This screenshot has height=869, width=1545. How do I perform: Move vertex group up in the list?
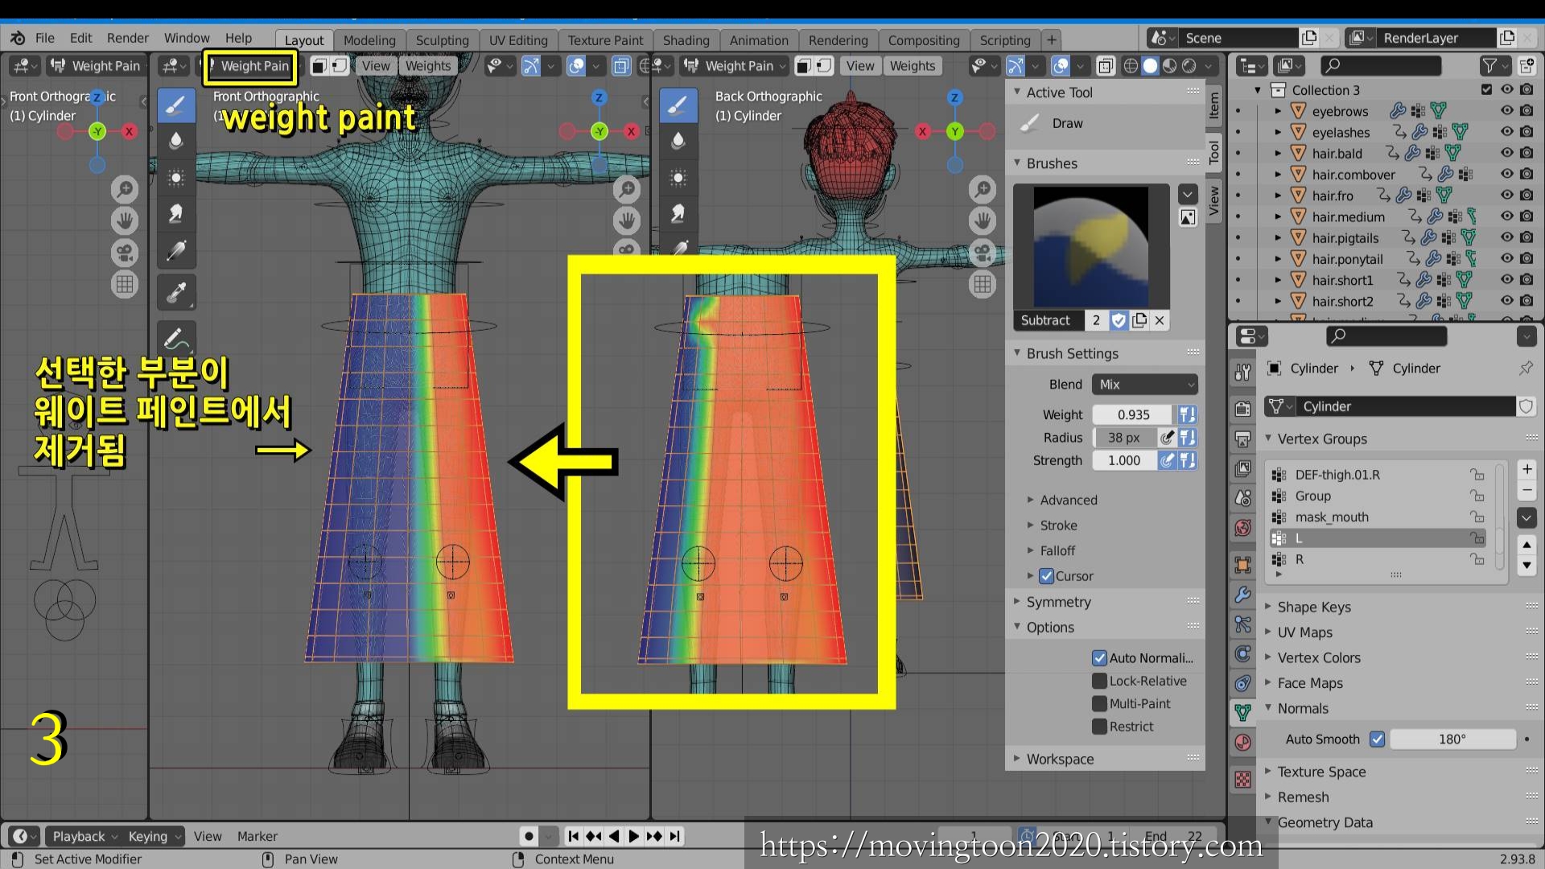[x=1526, y=546]
